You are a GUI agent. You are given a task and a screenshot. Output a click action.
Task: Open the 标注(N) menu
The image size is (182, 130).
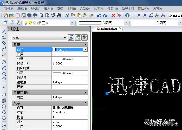pos(99,9)
